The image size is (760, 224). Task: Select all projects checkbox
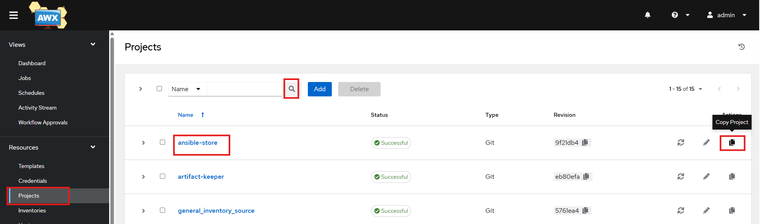click(160, 89)
